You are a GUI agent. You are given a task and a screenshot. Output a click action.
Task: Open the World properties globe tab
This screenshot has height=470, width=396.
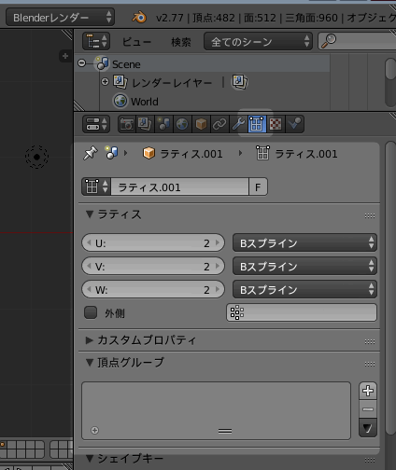[182, 124]
